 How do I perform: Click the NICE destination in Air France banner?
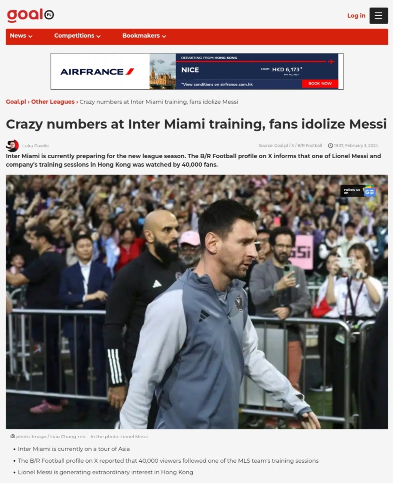(x=190, y=70)
